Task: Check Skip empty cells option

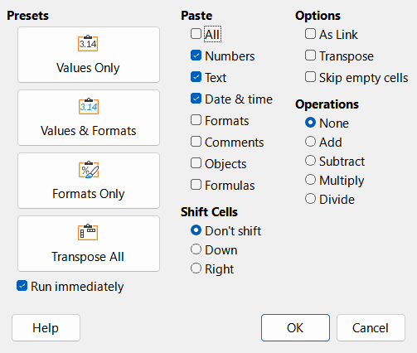Action: [x=310, y=77]
